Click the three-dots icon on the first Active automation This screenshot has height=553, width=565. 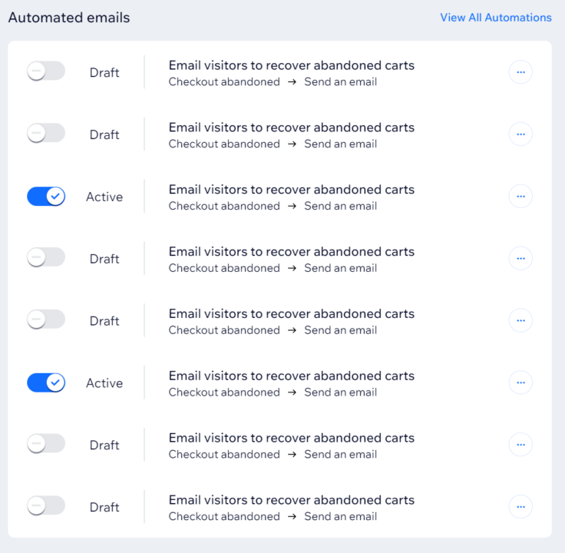coord(520,197)
